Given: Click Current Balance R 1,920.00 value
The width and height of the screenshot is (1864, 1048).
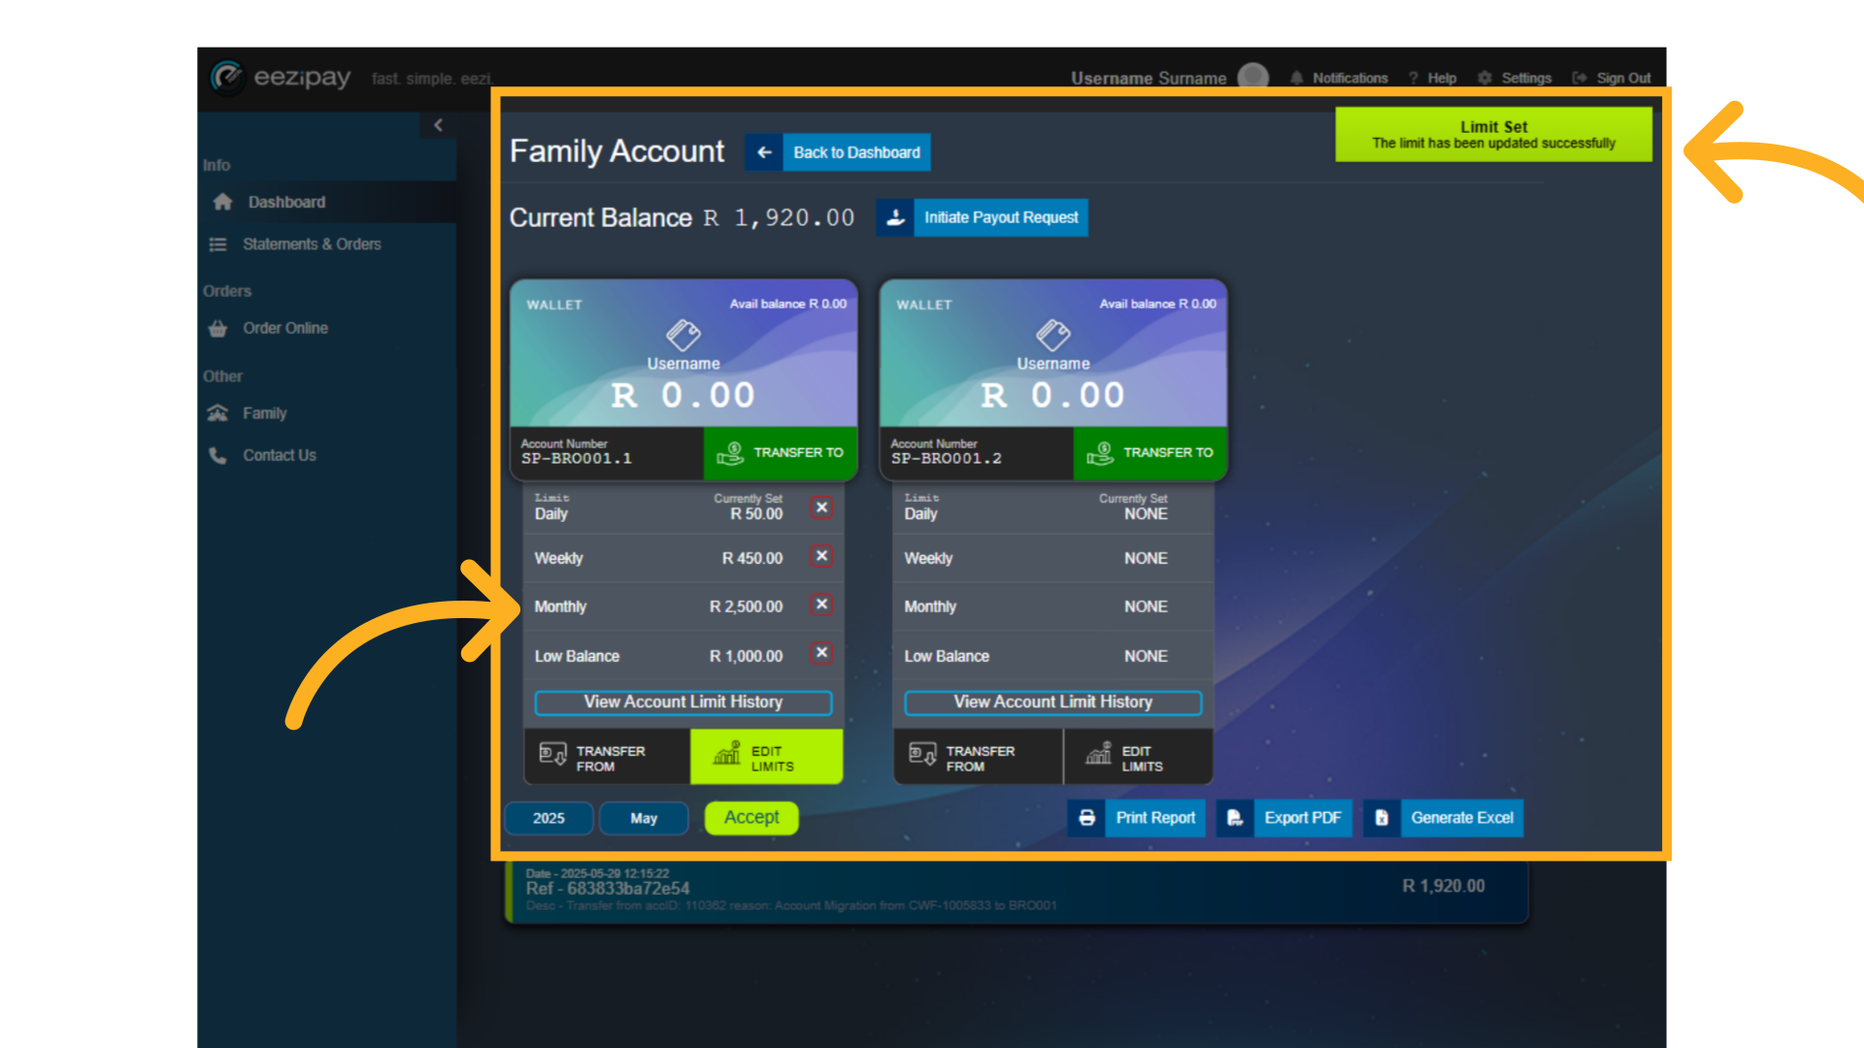Looking at the screenshot, I should click(x=780, y=217).
